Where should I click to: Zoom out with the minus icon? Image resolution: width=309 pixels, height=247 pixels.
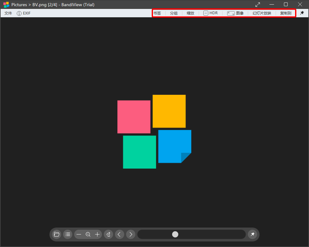coord(79,234)
